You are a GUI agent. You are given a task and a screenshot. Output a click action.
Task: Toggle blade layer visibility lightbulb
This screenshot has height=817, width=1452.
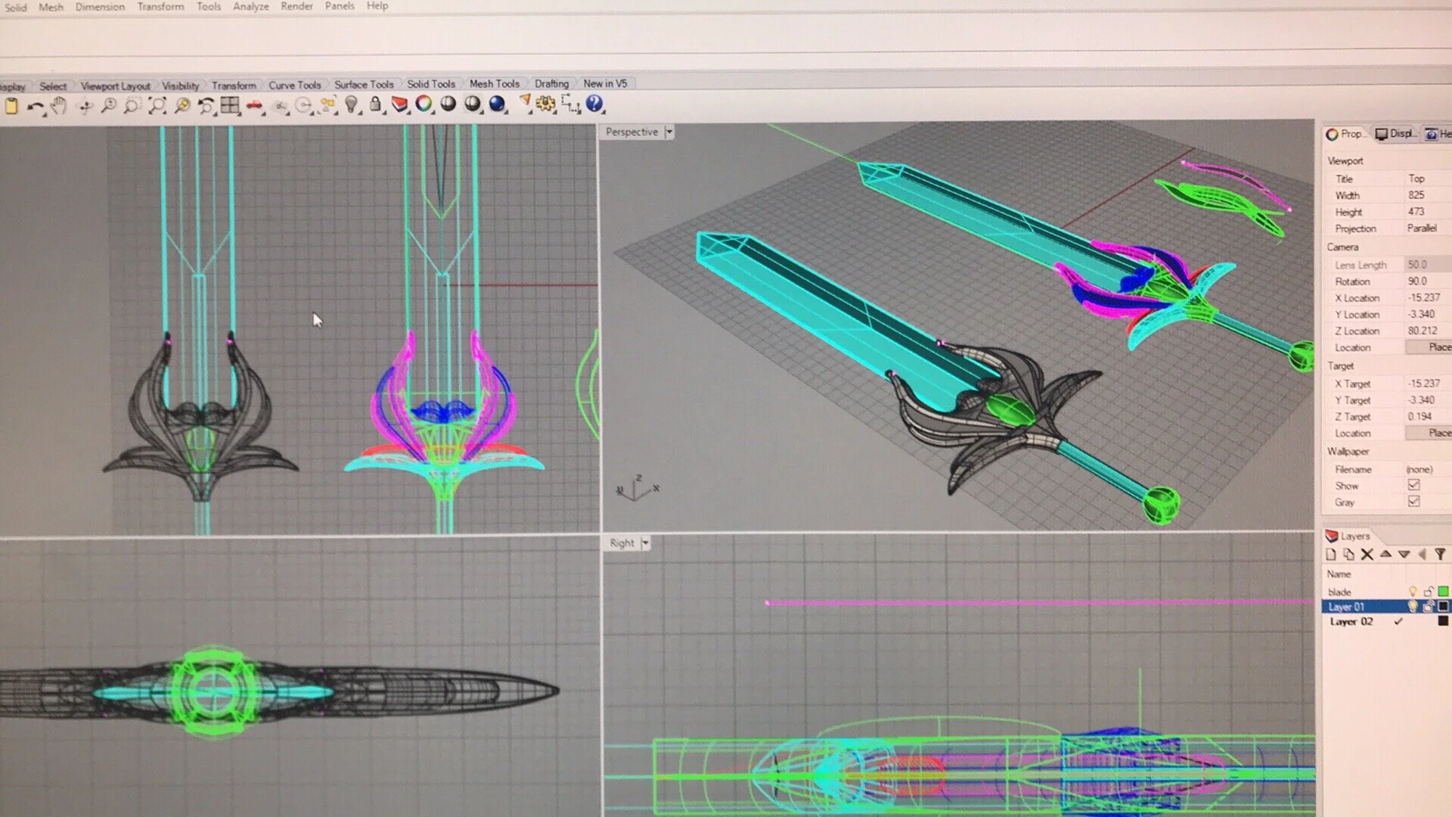click(1412, 592)
